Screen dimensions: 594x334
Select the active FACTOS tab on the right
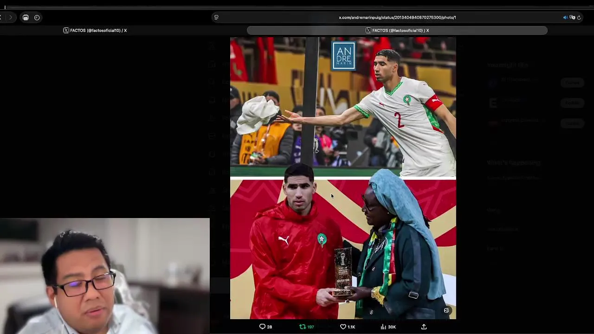coord(397,30)
